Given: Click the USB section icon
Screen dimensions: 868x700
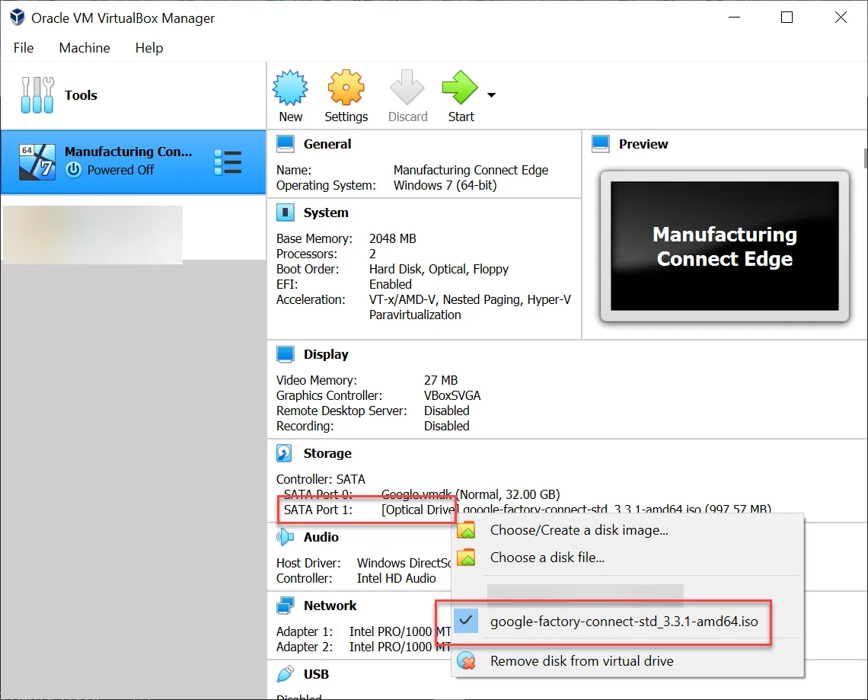Looking at the screenshot, I should [285, 674].
